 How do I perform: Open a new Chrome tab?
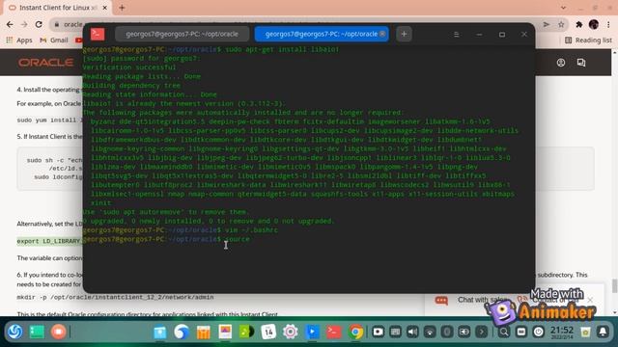[x=122, y=8]
